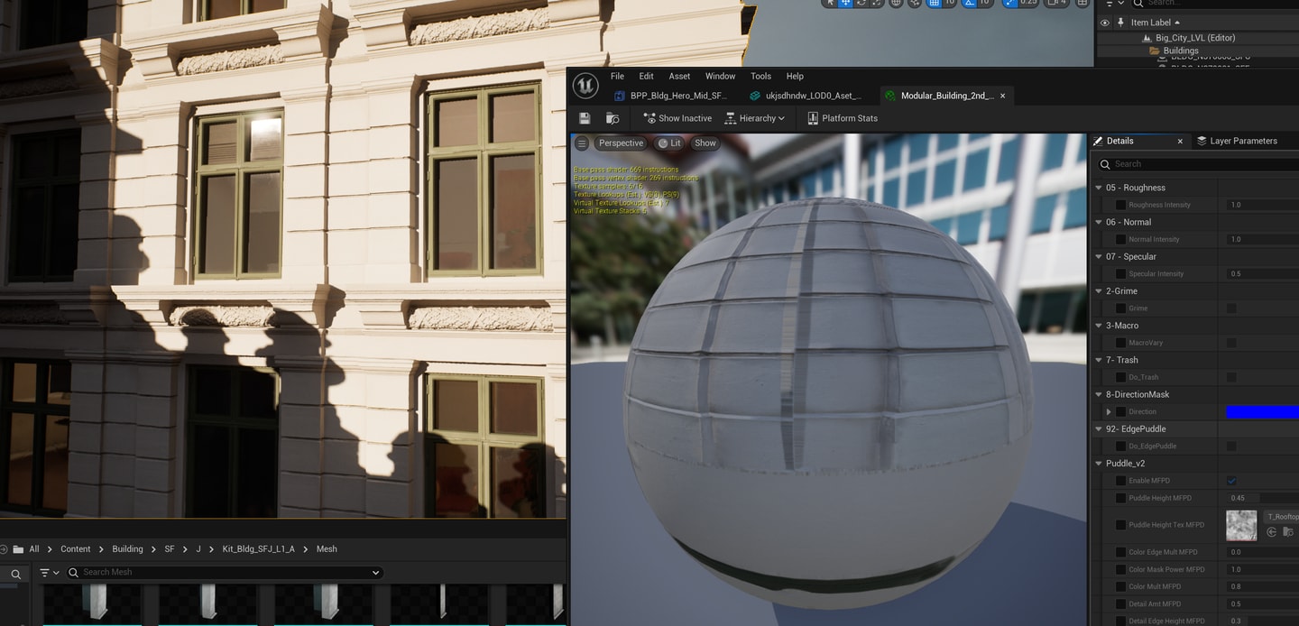
Task: Toggle outliner visibility eye icon column
Action: click(1105, 23)
